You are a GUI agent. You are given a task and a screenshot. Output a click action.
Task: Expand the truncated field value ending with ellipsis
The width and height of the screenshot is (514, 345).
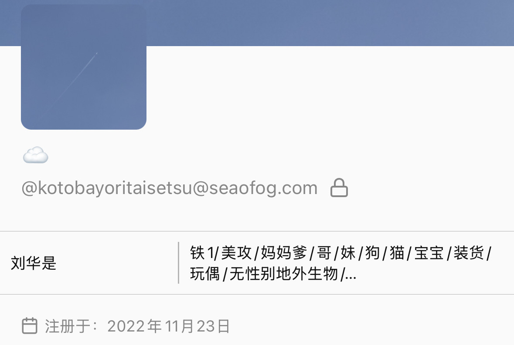340,263
